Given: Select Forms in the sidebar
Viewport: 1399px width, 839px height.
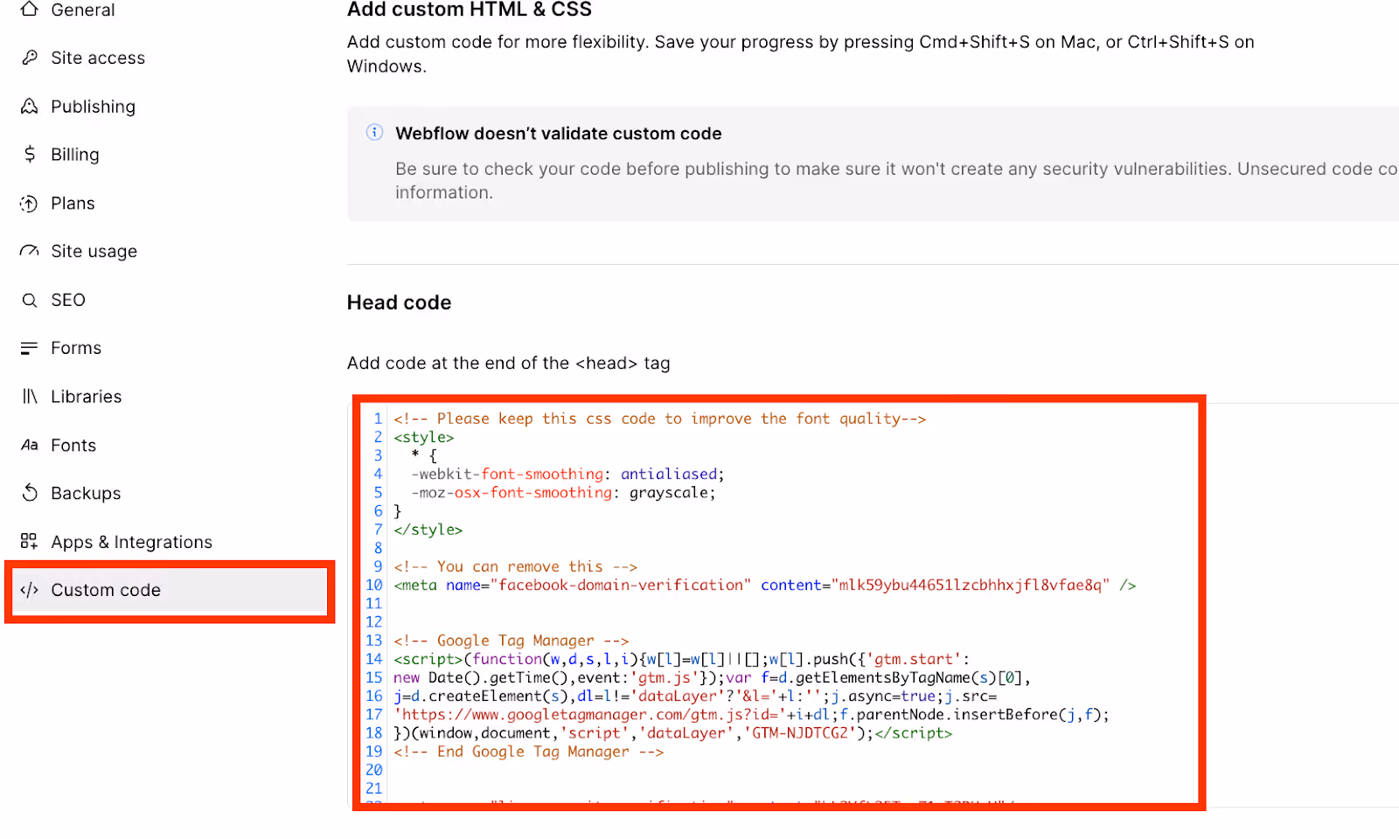Looking at the screenshot, I should 76,349.
